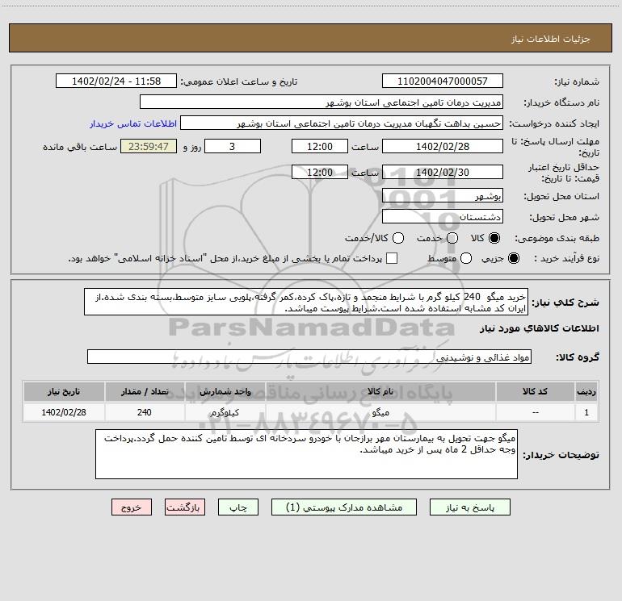The image size is (622, 601).
Task: Open مشاهده مدارک پیوستی (1) button
Action: coord(344,507)
